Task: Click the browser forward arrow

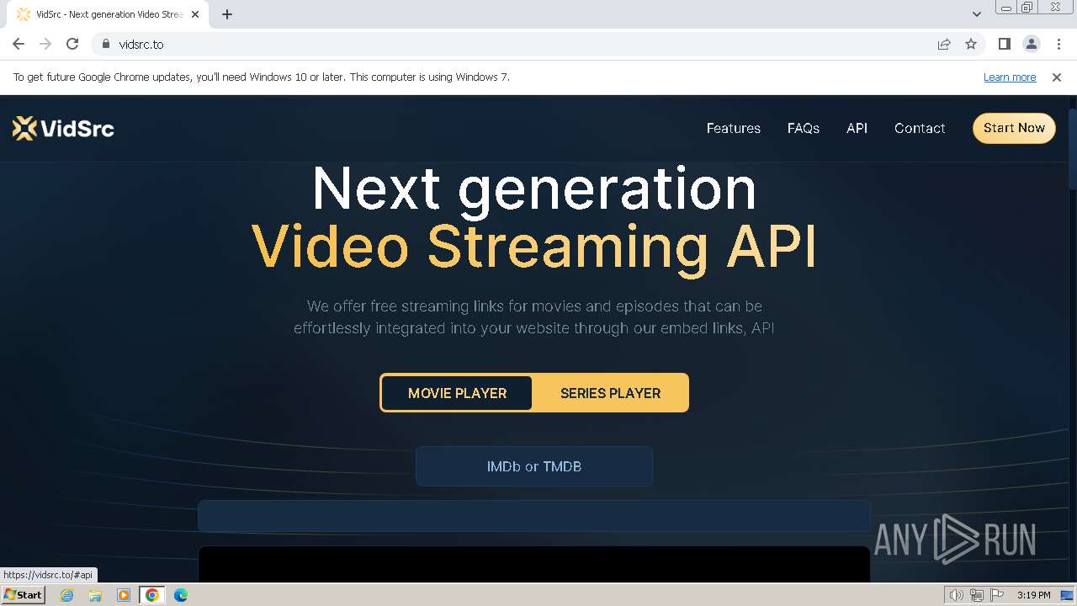Action: pyautogui.click(x=45, y=44)
